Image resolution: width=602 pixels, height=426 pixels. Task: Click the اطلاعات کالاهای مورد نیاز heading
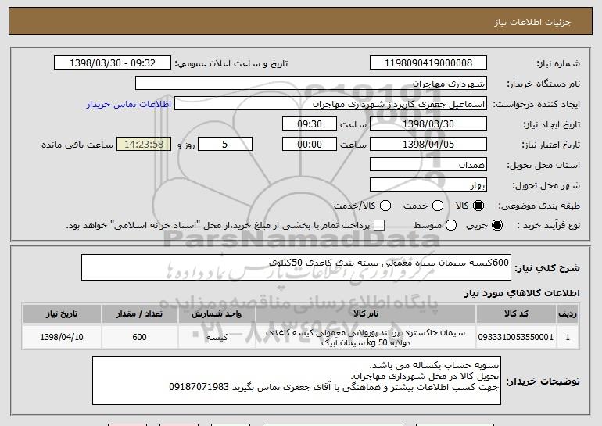pyautogui.click(x=521, y=293)
